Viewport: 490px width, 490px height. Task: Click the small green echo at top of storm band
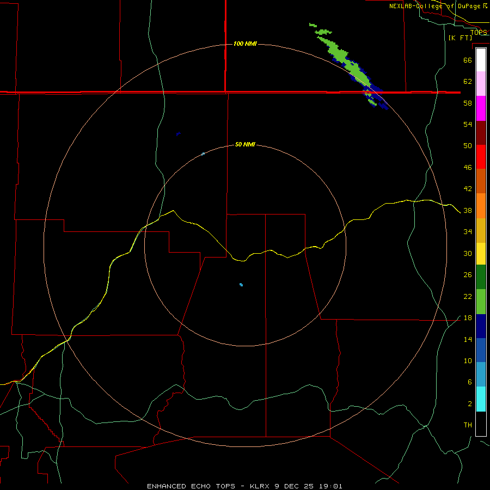(x=313, y=25)
